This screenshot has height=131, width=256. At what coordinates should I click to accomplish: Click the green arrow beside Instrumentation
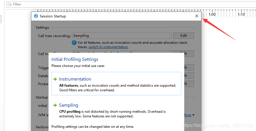55,79
